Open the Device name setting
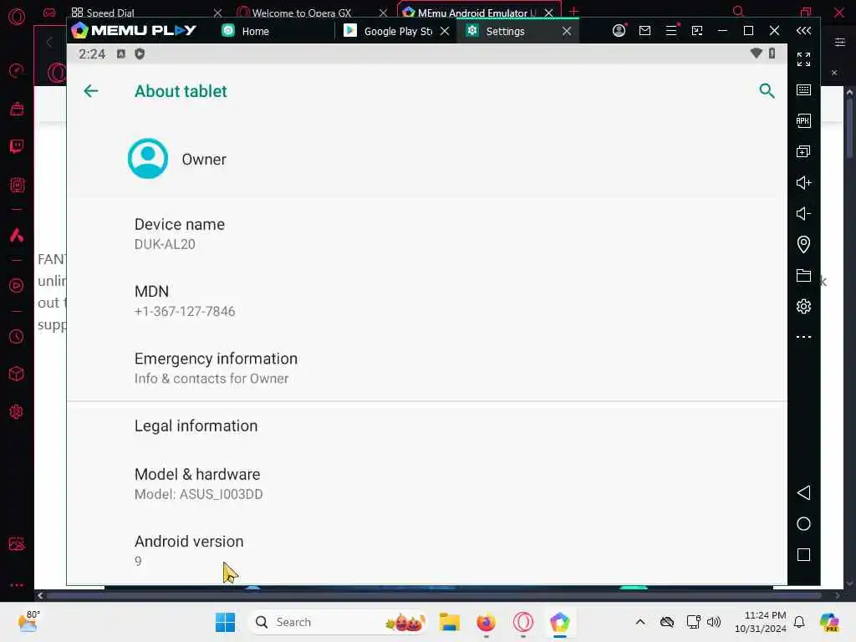 pos(427,234)
